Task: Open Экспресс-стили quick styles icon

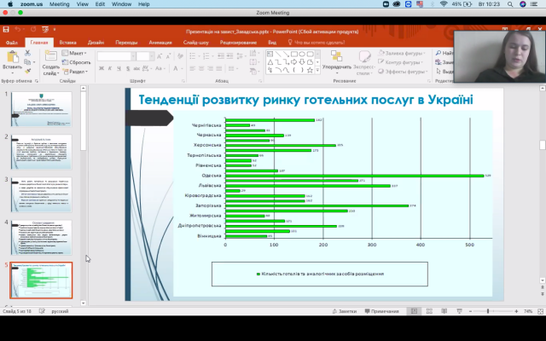Action: 364,55
